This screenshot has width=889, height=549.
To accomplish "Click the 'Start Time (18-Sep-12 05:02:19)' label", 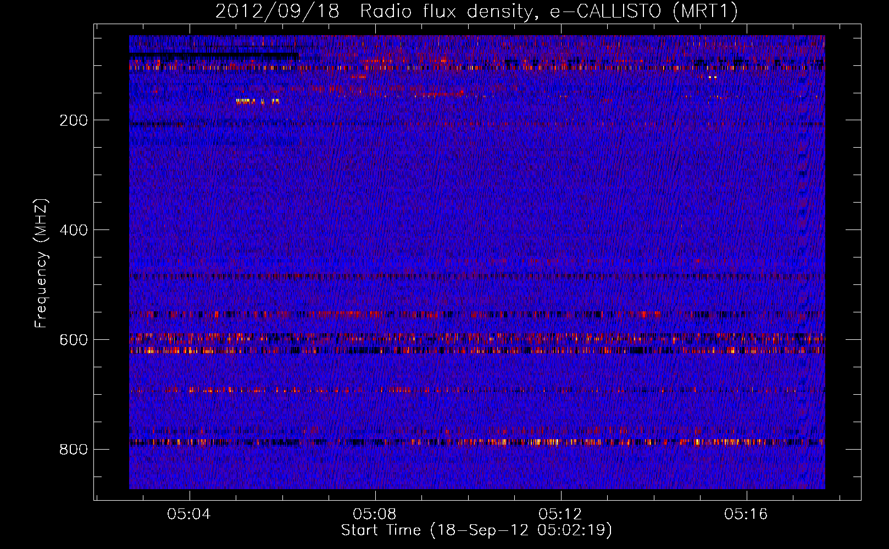I will (x=476, y=530).
